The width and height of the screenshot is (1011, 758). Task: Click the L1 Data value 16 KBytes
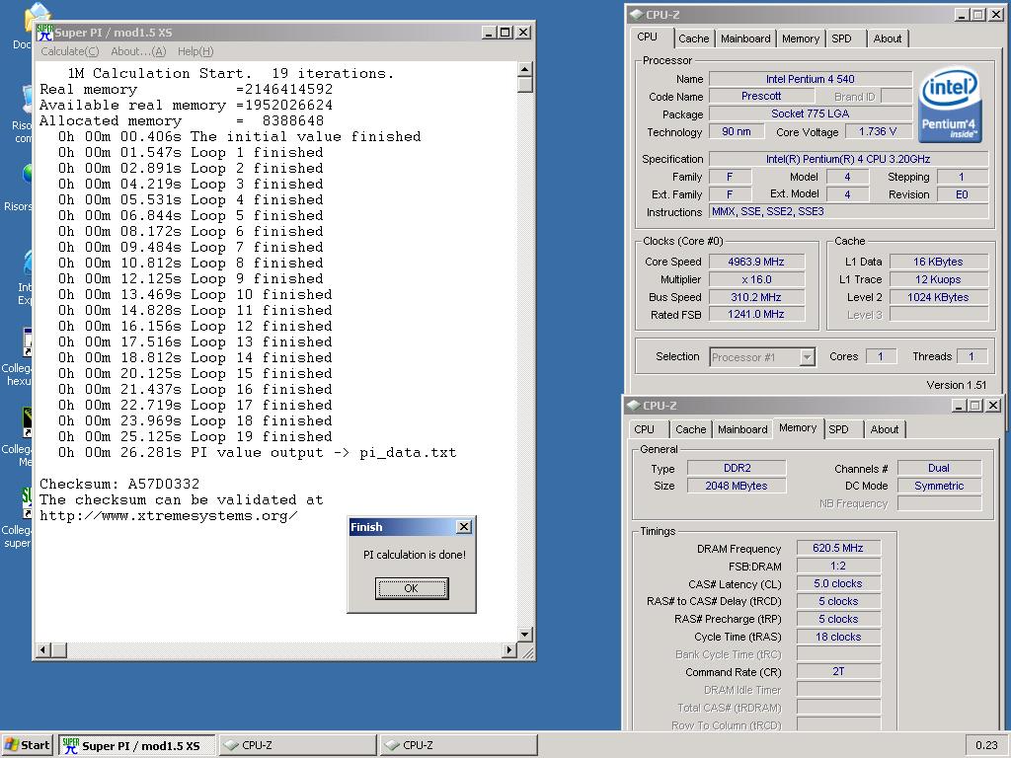tap(938, 262)
